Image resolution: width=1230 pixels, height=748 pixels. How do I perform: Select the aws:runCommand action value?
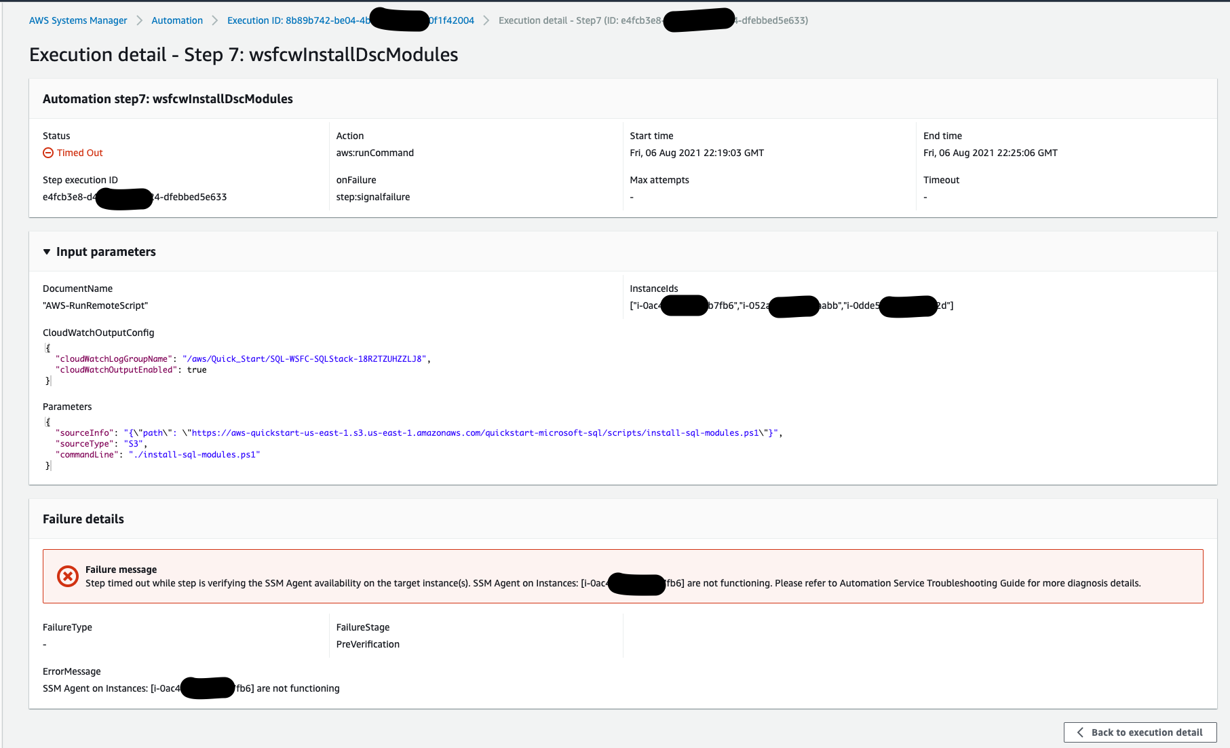[x=375, y=153]
